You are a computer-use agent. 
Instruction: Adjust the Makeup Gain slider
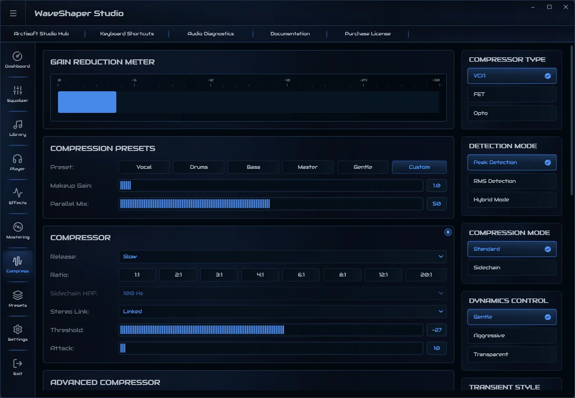click(x=271, y=186)
